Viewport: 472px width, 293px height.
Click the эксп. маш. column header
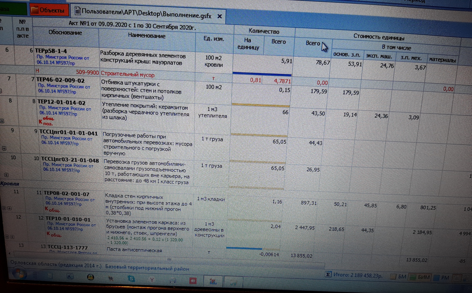point(379,56)
